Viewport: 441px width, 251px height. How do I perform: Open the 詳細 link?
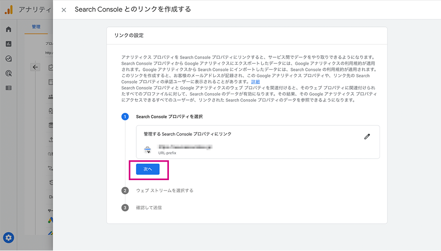coord(255,82)
